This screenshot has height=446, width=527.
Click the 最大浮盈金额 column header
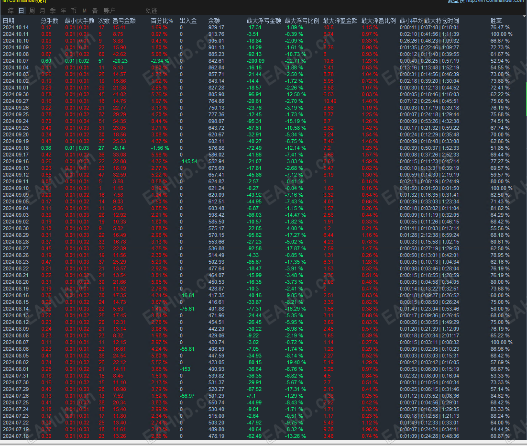(x=340, y=21)
